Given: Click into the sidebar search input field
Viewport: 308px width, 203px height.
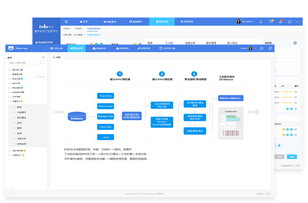Looking at the screenshot, I should (x=26, y=63).
